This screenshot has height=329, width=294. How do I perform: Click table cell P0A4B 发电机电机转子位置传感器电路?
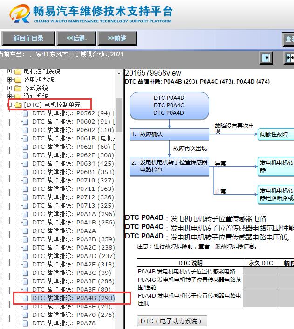[x=190, y=271]
